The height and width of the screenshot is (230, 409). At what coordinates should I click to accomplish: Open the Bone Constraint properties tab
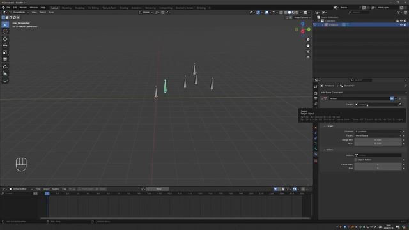(x=316, y=155)
